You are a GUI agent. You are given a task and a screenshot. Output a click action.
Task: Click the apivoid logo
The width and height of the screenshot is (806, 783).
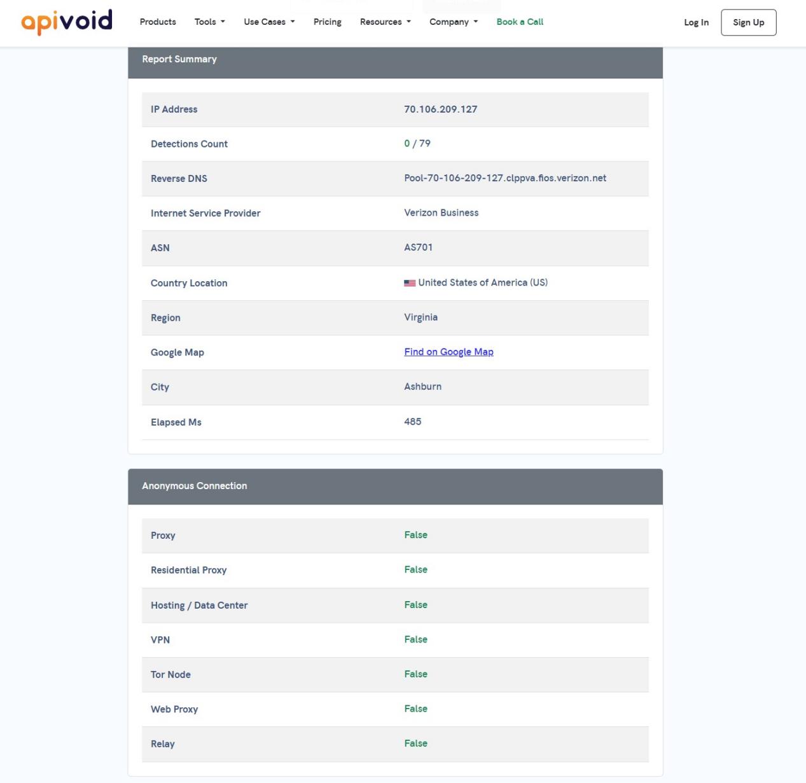point(67,22)
